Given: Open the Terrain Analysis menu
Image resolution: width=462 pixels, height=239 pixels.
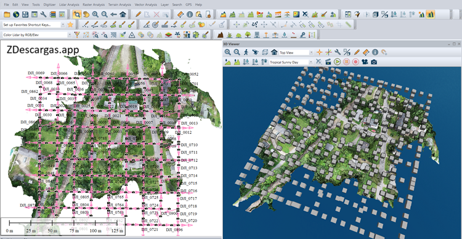Looking at the screenshot, I should click(120, 5).
